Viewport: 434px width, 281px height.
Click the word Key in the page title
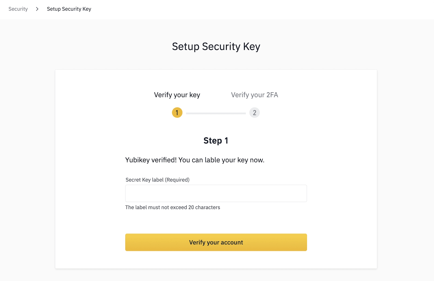coord(251,47)
